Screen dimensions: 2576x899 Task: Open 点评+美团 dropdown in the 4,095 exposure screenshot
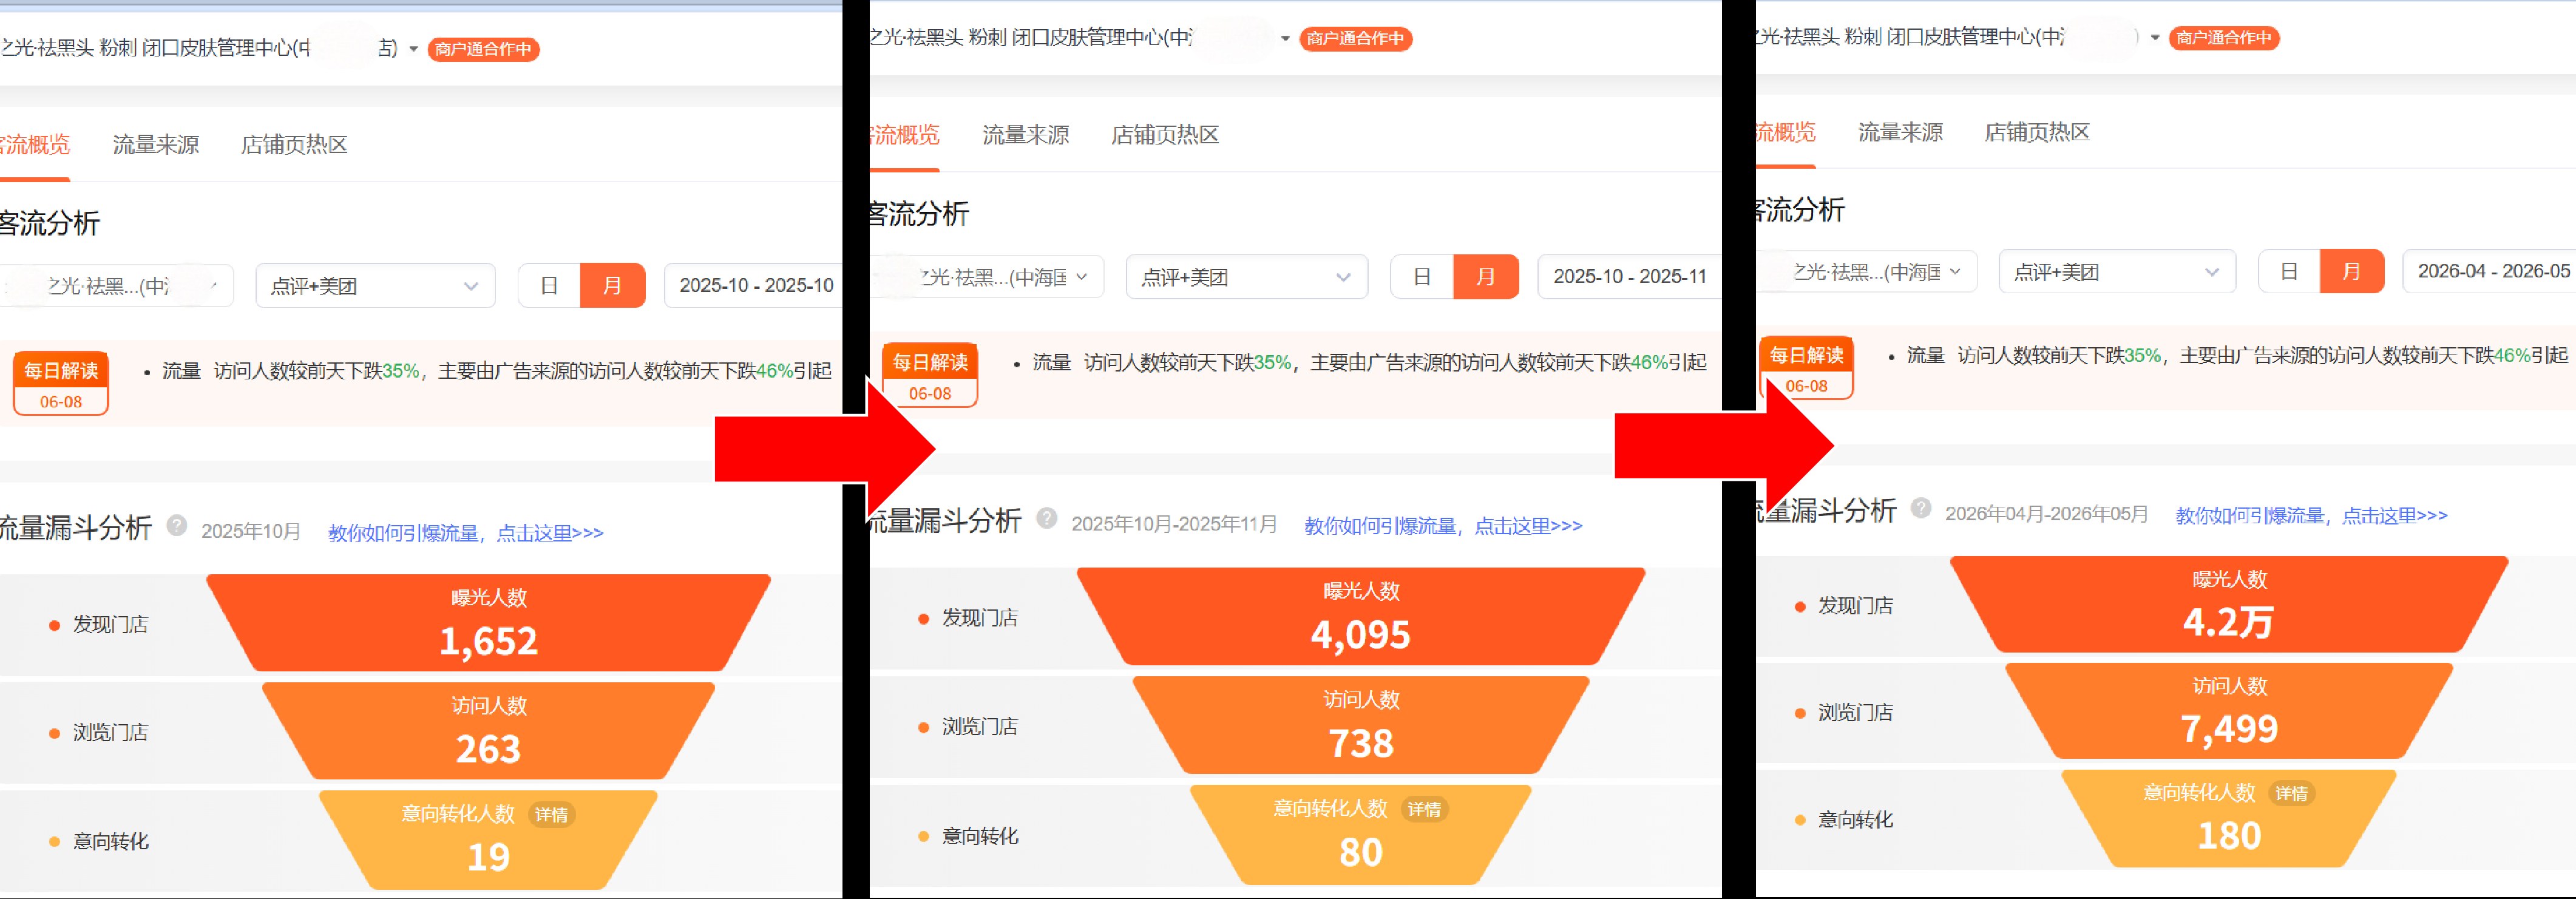tap(1246, 277)
